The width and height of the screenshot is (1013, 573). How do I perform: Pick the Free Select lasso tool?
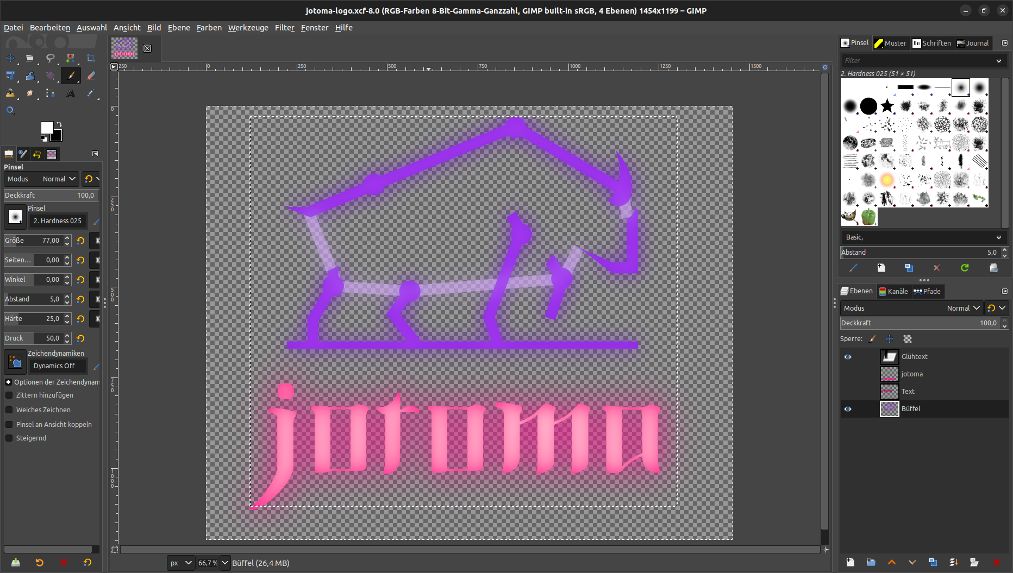tap(51, 58)
